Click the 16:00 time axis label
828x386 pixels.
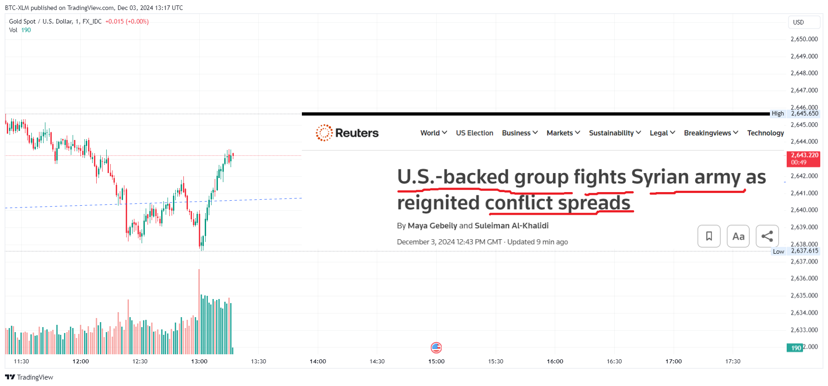click(555, 361)
